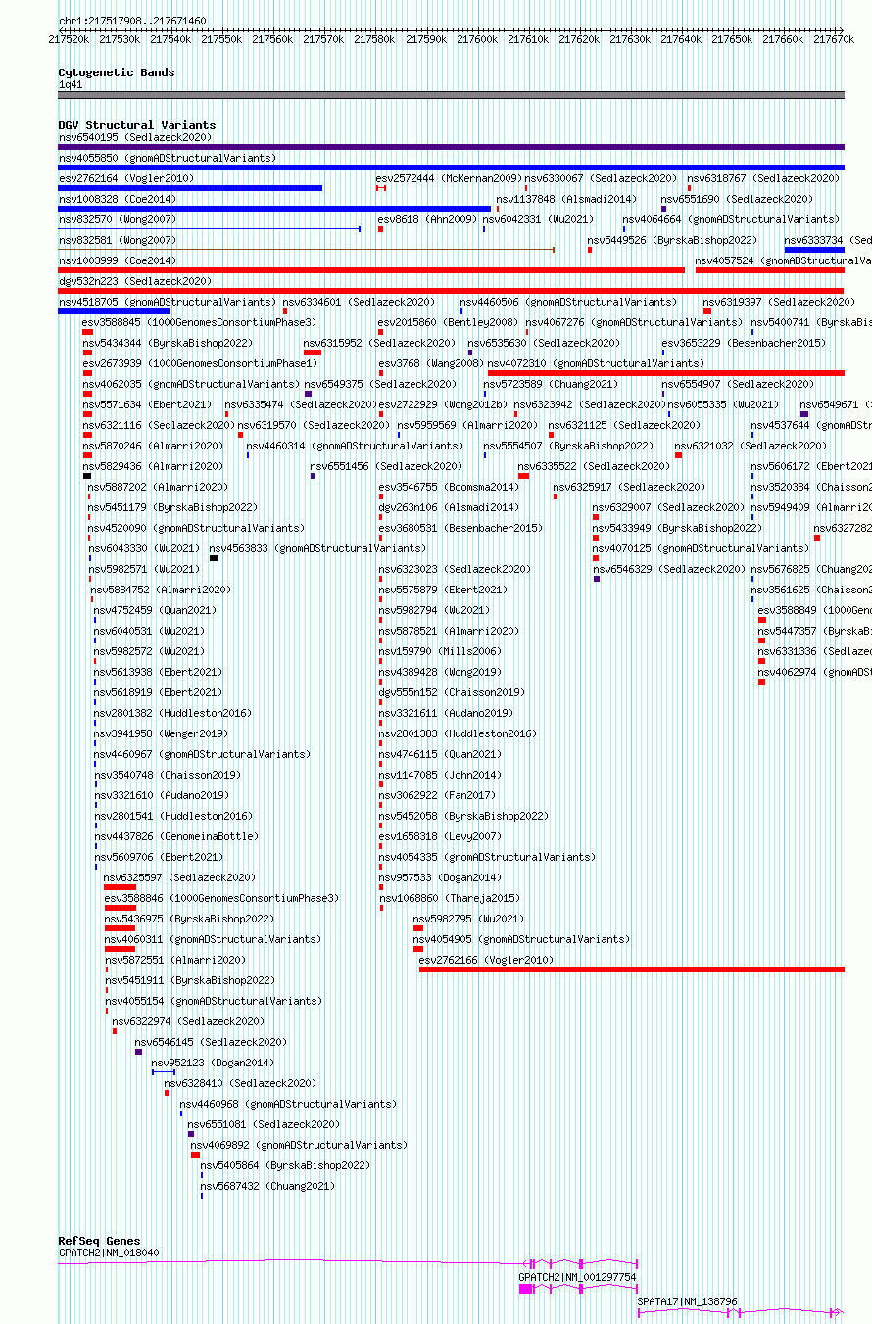Viewport: 872px width, 1324px height.
Task: Open GPATCH2|NM_018040 gene
Action: (109, 1253)
